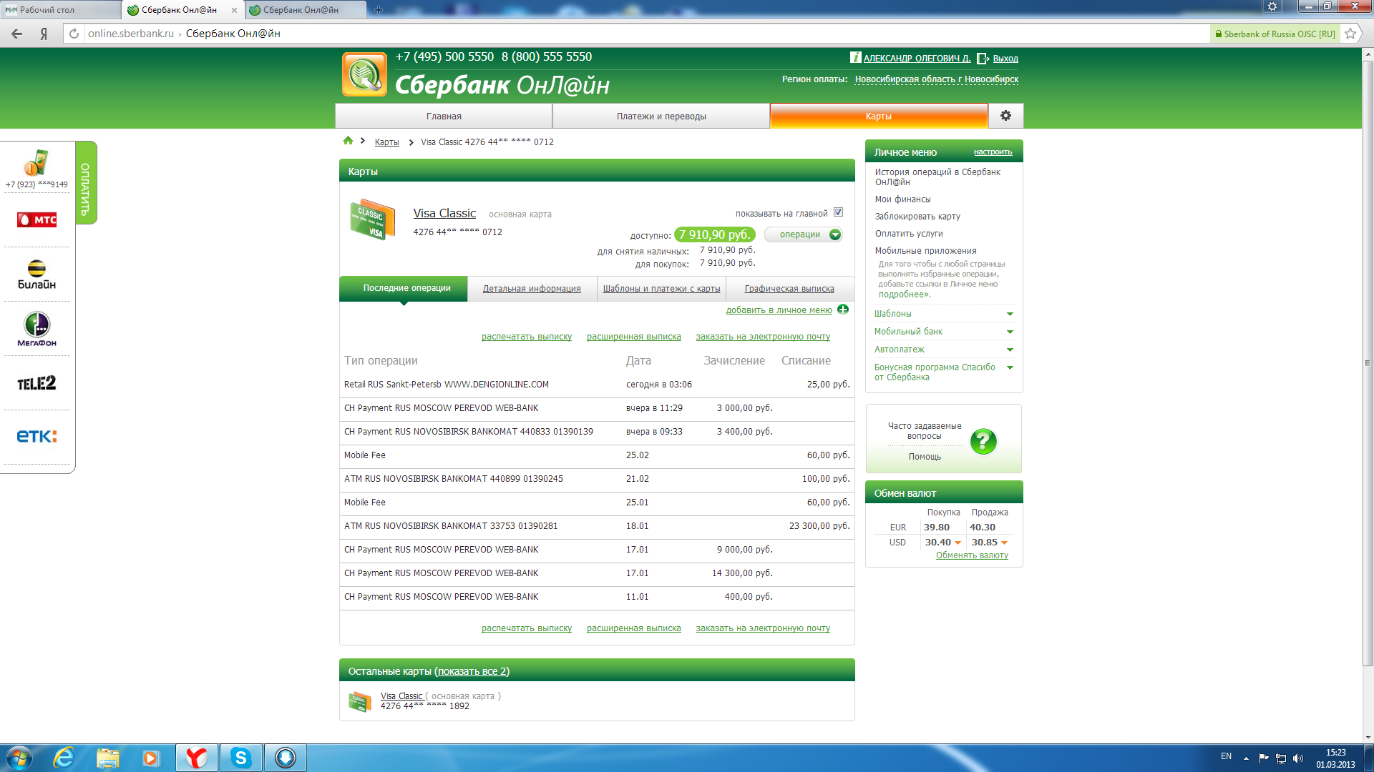Open Заблокировать карту menu link
1374x772 pixels.
coord(917,217)
